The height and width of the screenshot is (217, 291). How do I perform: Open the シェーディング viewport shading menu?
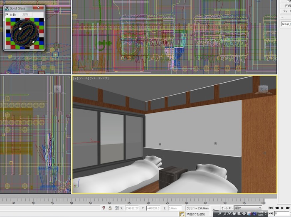click(100, 78)
